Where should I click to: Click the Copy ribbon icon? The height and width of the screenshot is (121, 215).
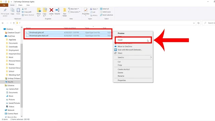[12, 11]
